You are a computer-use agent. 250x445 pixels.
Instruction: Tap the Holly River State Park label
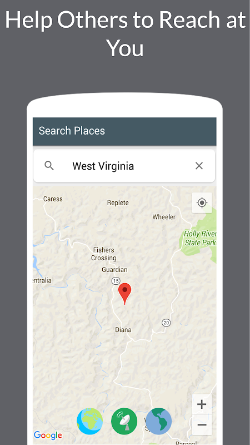200,238
